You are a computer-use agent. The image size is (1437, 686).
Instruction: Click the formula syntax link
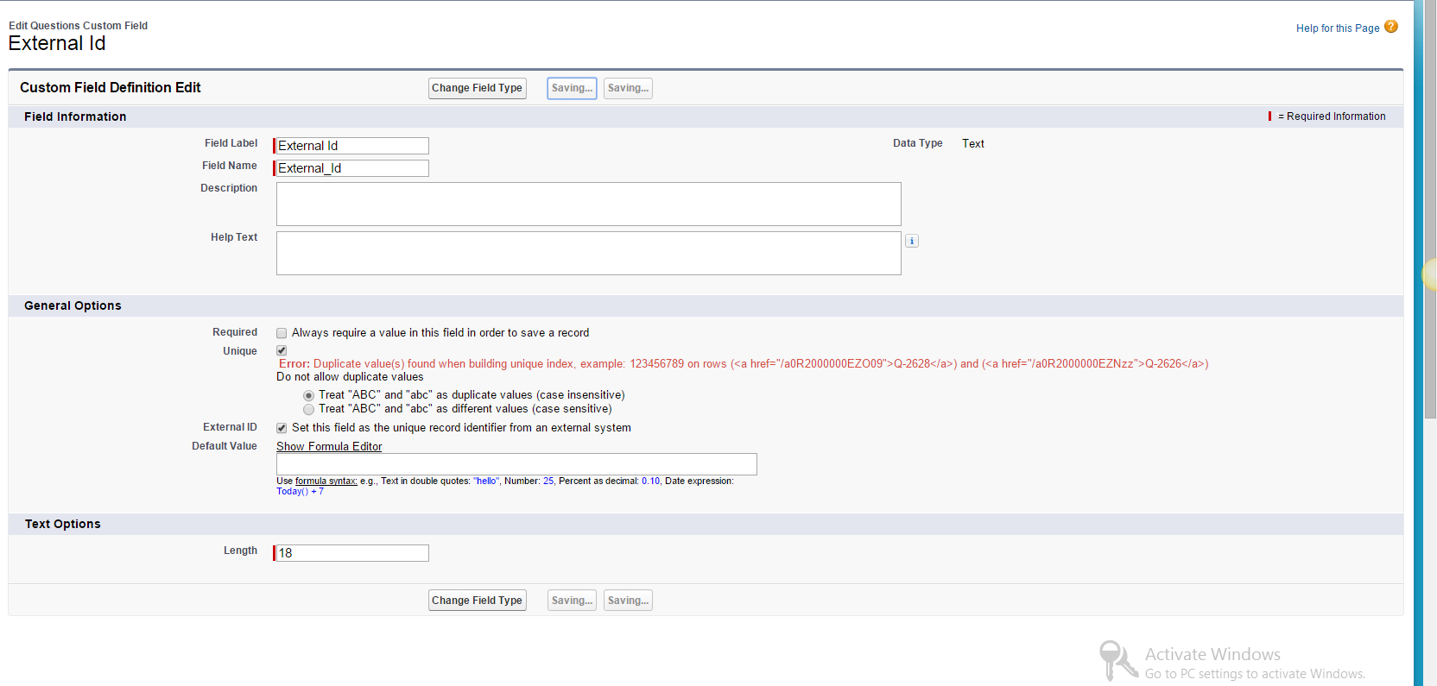(x=326, y=481)
